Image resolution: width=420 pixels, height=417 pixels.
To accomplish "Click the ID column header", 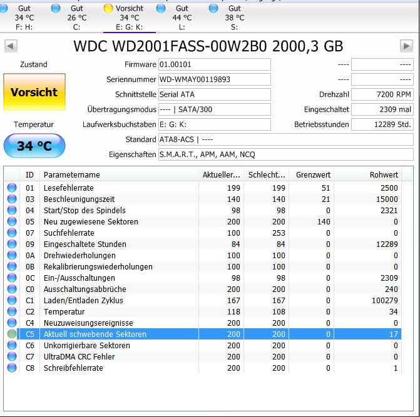I will tap(30, 174).
